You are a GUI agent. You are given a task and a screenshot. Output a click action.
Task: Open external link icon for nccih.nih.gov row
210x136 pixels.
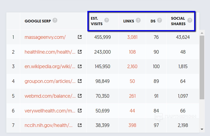point(80,125)
